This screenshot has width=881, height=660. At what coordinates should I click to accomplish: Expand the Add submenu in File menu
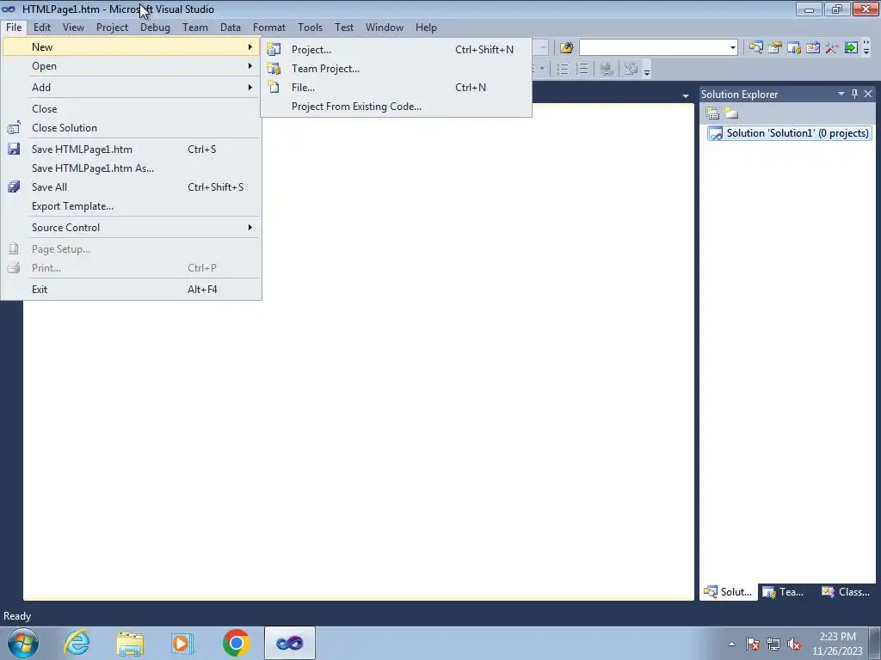[131, 88]
